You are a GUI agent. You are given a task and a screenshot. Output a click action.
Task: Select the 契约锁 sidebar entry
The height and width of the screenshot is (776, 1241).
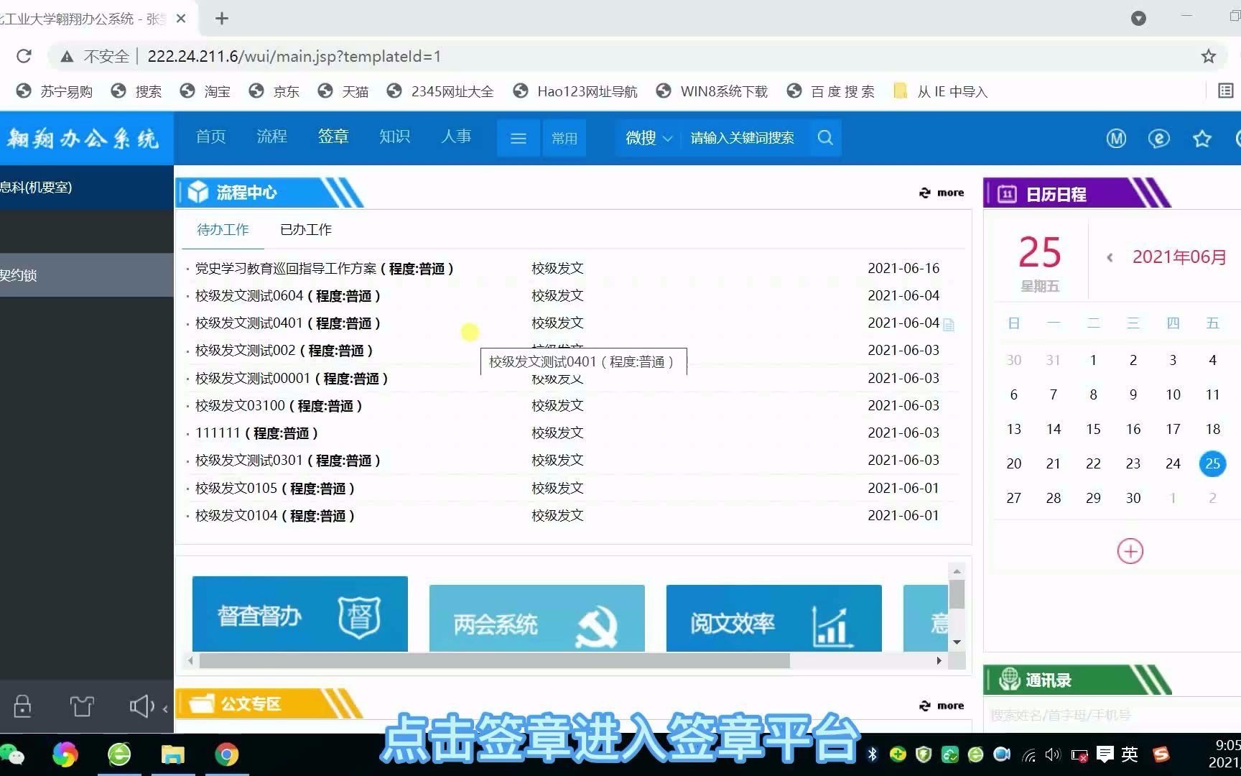point(86,274)
